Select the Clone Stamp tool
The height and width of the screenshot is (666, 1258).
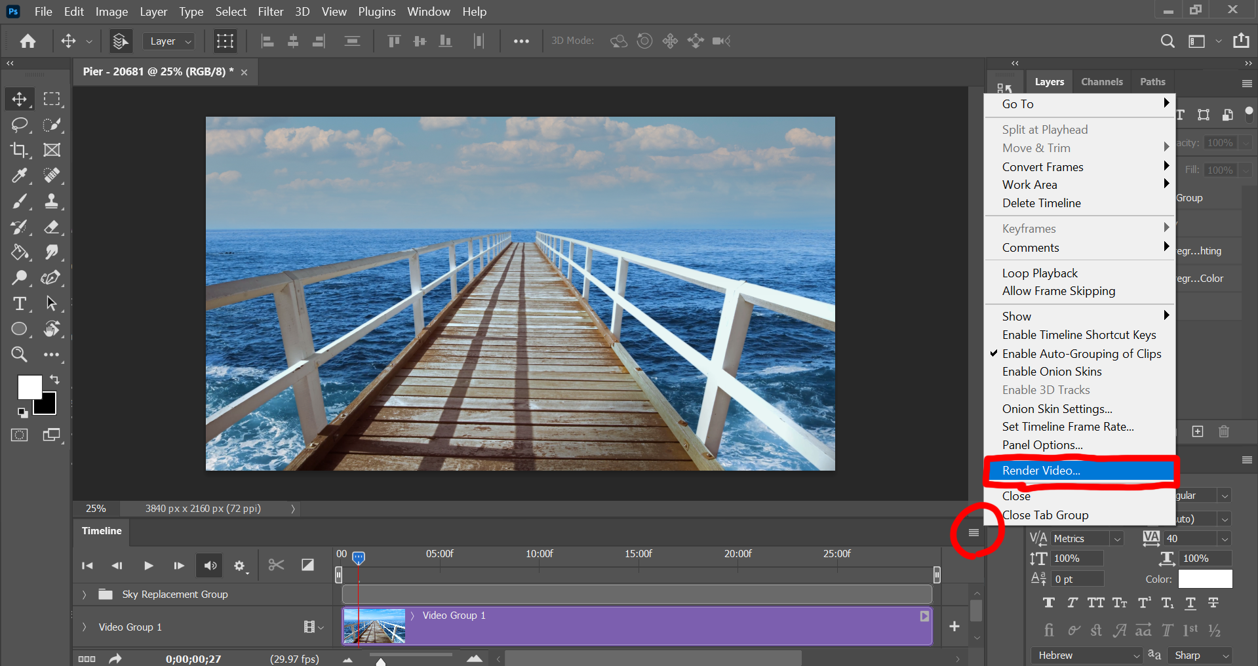click(x=52, y=201)
